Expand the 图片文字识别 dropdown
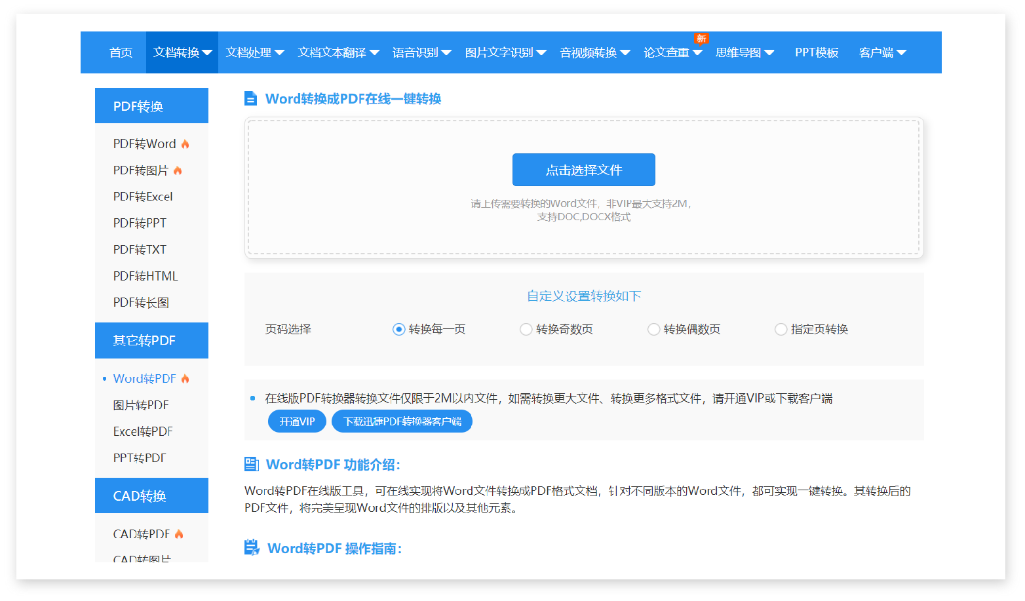This screenshot has width=1025, height=601. (x=505, y=52)
